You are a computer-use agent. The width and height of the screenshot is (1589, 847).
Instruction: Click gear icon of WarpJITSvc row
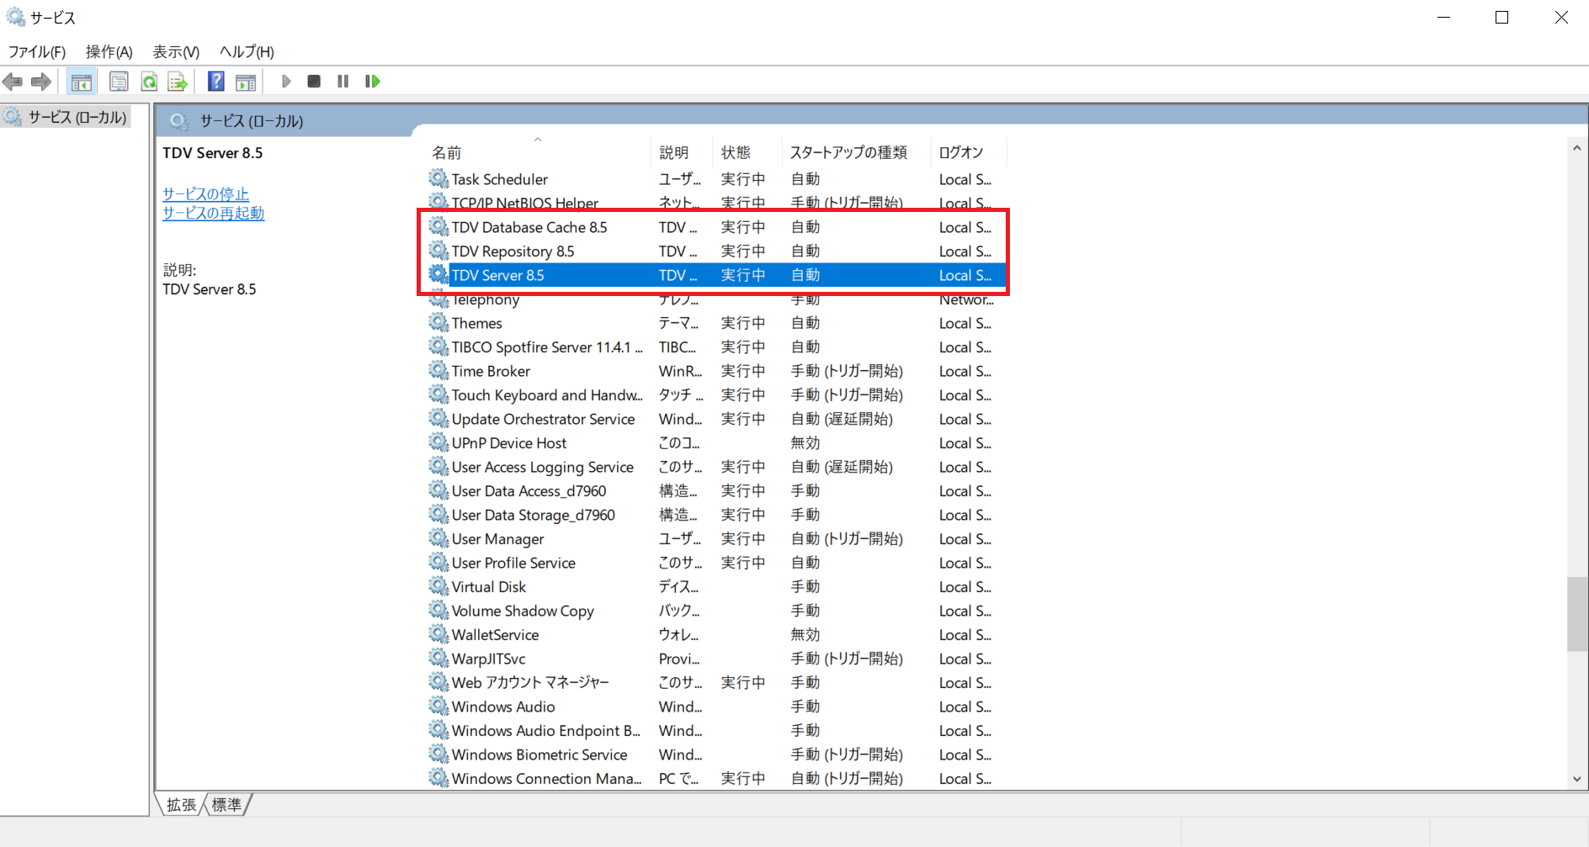438,658
